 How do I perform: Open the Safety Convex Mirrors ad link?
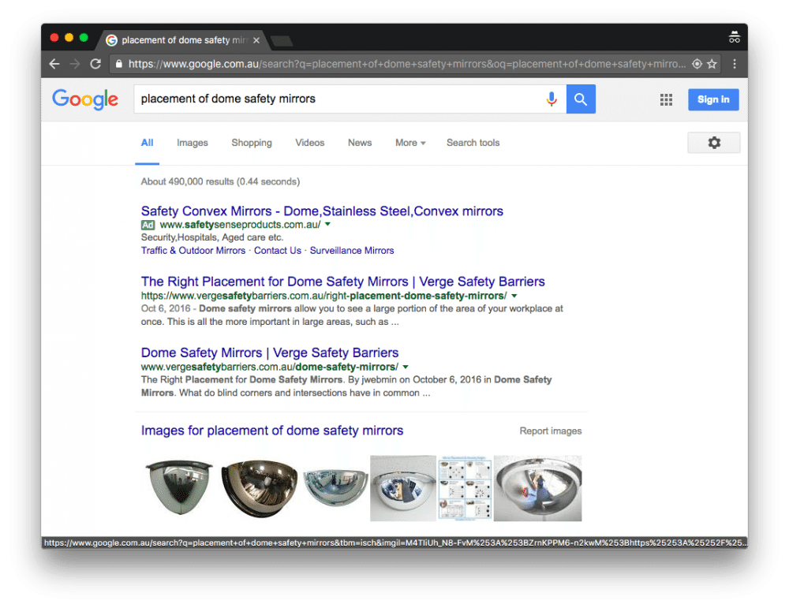322,211
